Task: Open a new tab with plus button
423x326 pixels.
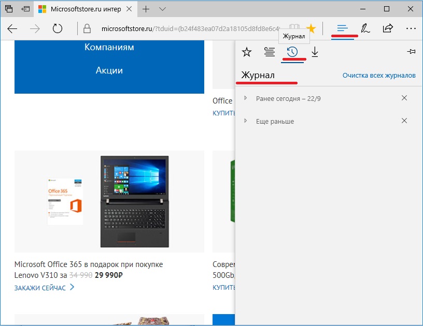Action: [146, 9]
